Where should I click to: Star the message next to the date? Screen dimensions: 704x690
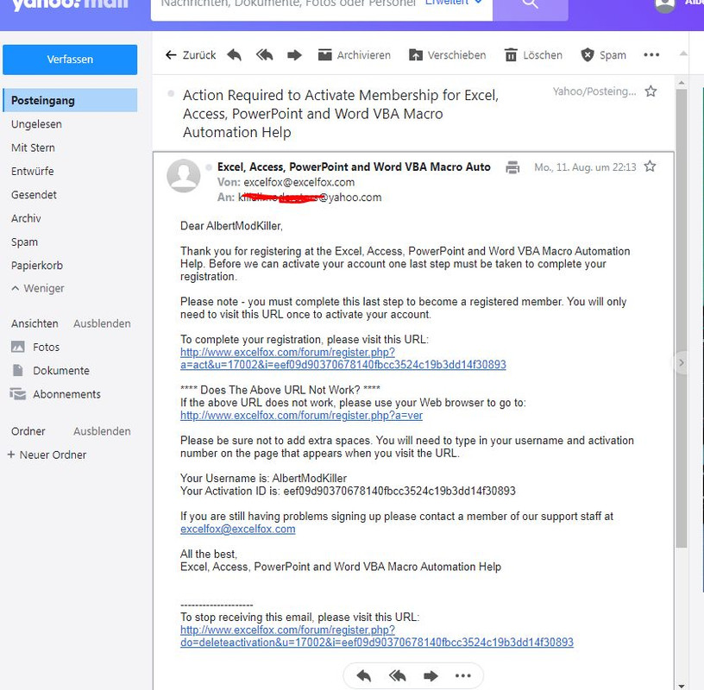(650, 166)
